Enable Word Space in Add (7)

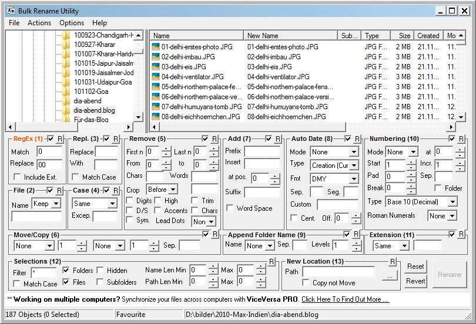click(x=230, y=208)
